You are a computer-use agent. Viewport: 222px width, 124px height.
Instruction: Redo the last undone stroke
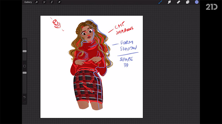[x=24, y=102]
